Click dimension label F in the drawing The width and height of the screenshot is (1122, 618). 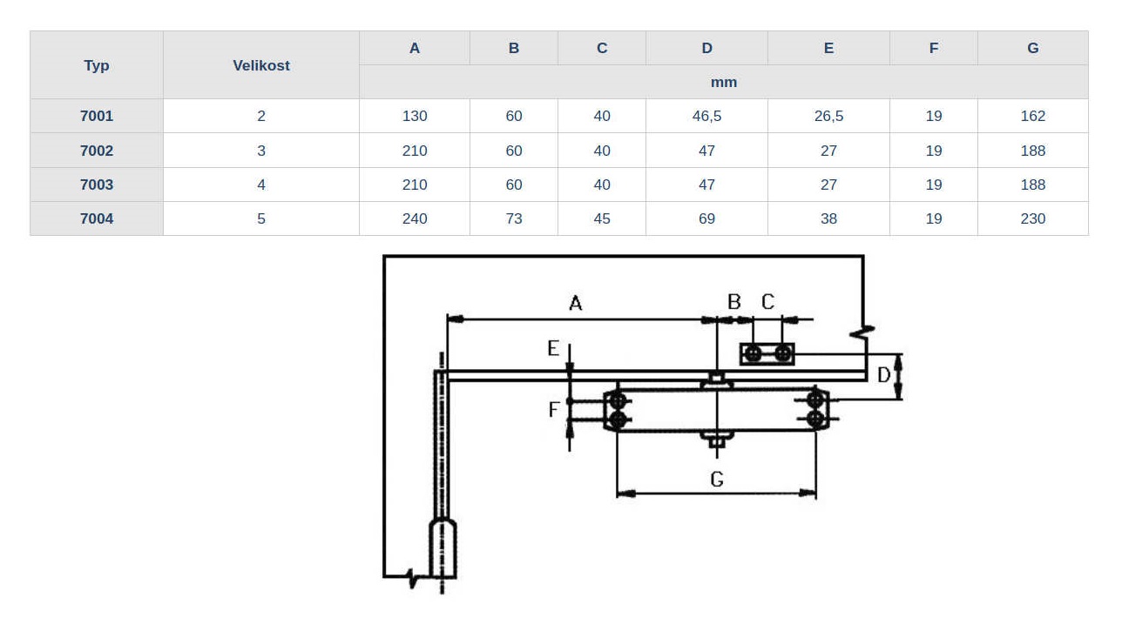(553, 409)
